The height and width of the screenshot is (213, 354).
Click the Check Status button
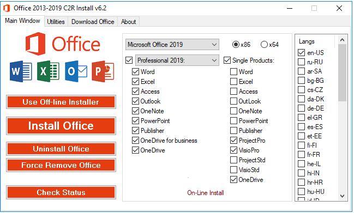click(x=61, y=192)
